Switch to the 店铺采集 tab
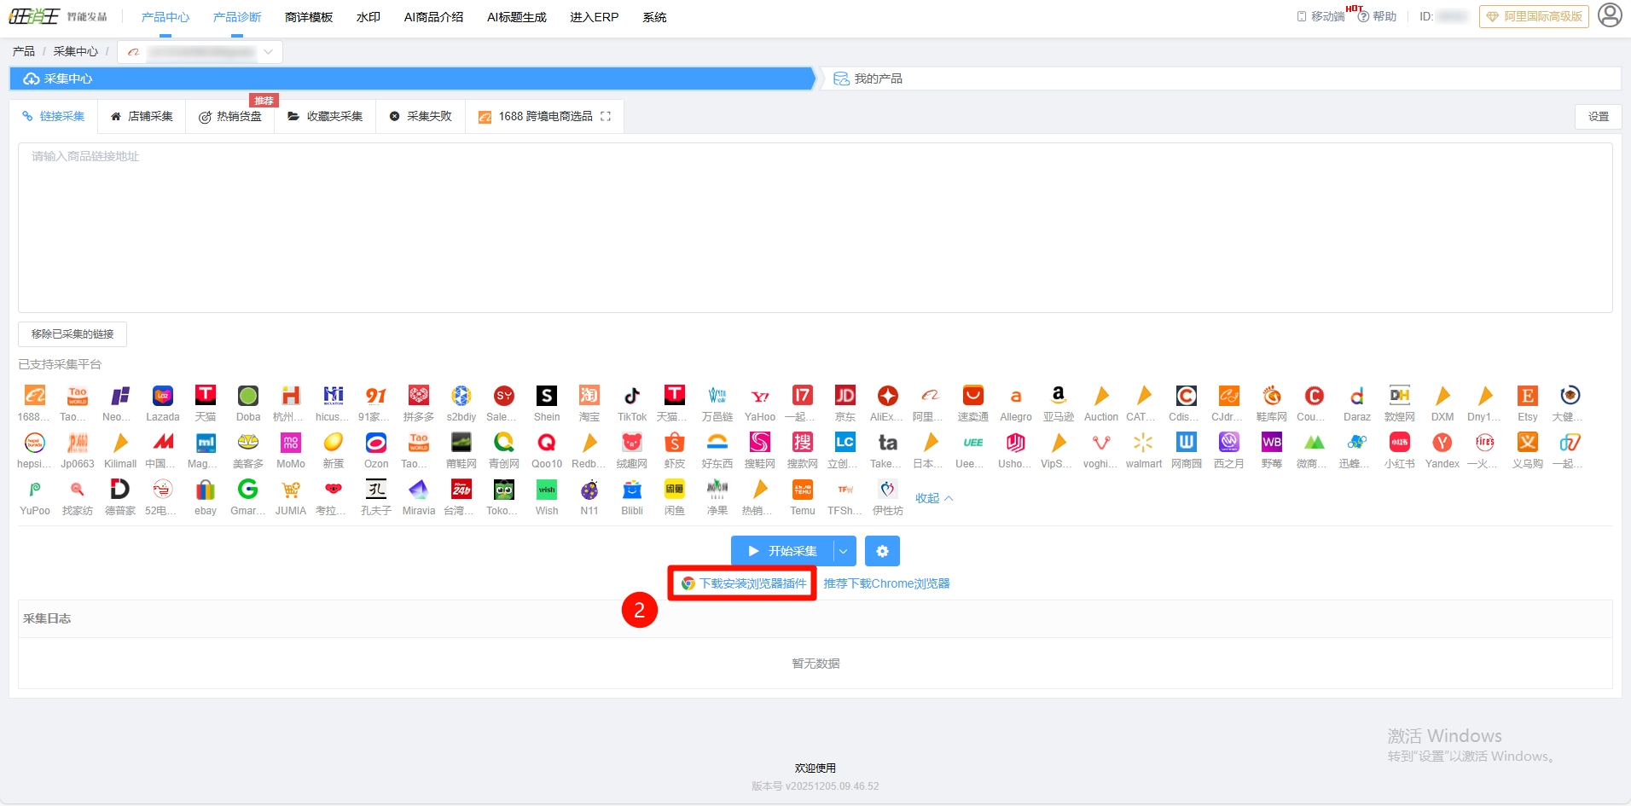The image size is (1631, 806). [142, 116]
